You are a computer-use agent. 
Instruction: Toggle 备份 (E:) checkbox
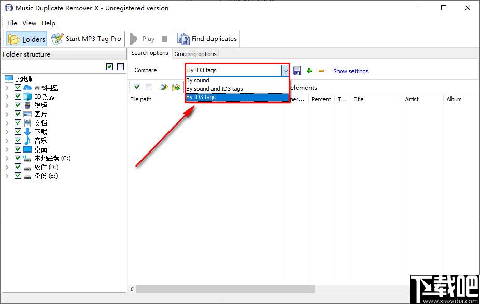(18, 176)
